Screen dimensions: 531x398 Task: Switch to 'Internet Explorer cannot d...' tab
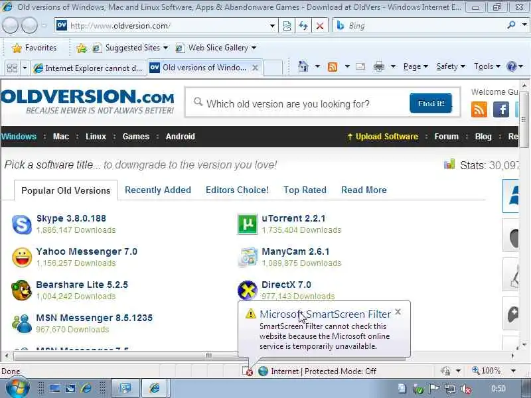88,68
